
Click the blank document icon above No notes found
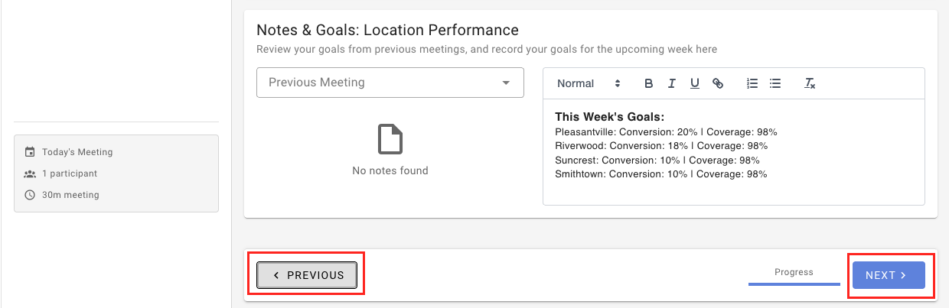390,140
